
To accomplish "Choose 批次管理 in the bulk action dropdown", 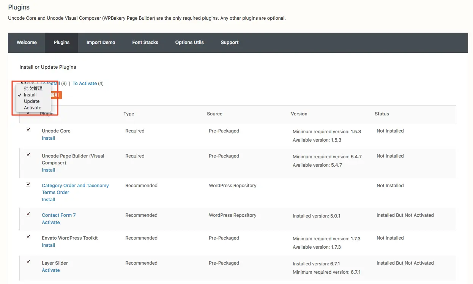I will tap(33, 88).
